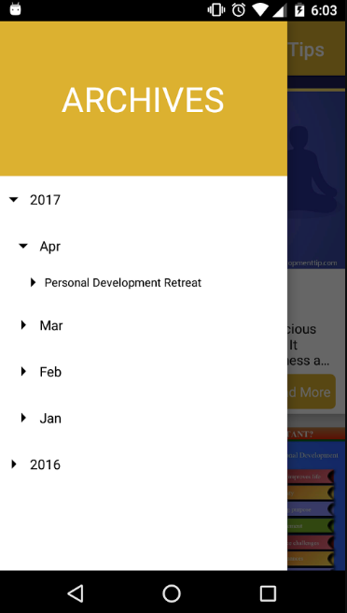Select the Feb archive label

pyautogui.click(x=50, y=372)
